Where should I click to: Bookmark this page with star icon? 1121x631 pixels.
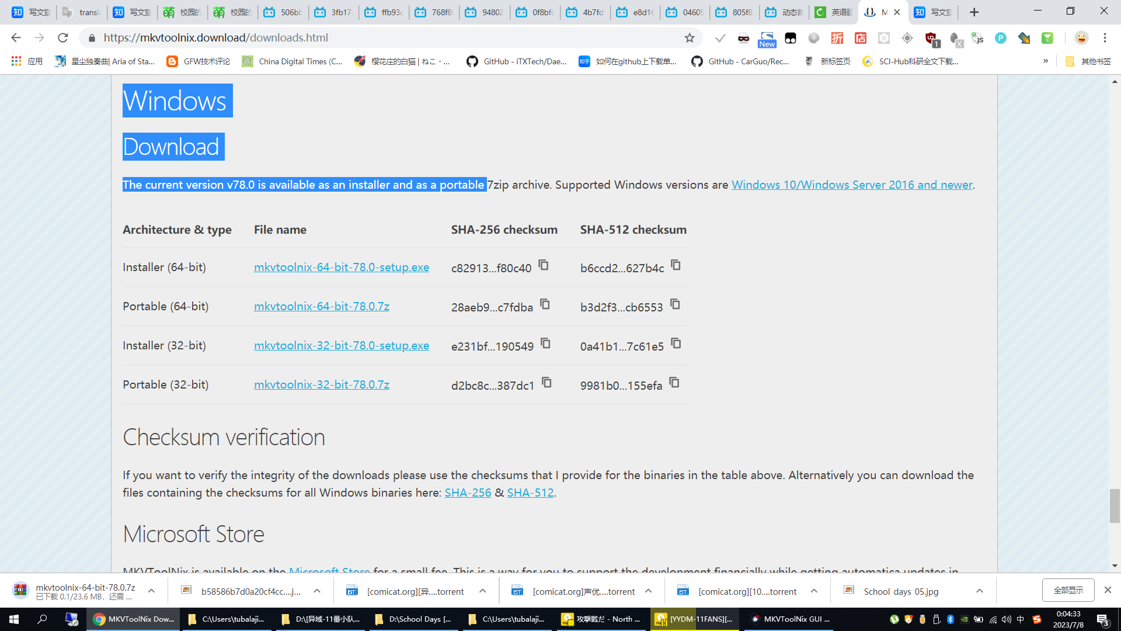point(690,38)
